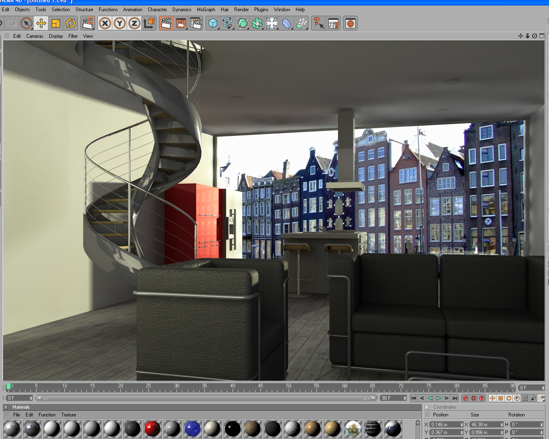Screen dimensions: 549x439
Task: Open the Render menu
Action: pos(241,9)
